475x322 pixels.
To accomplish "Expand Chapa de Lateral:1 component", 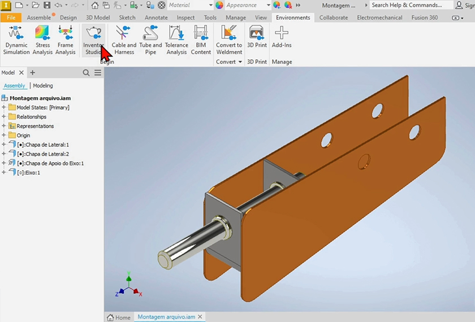I will coord(4,145).
